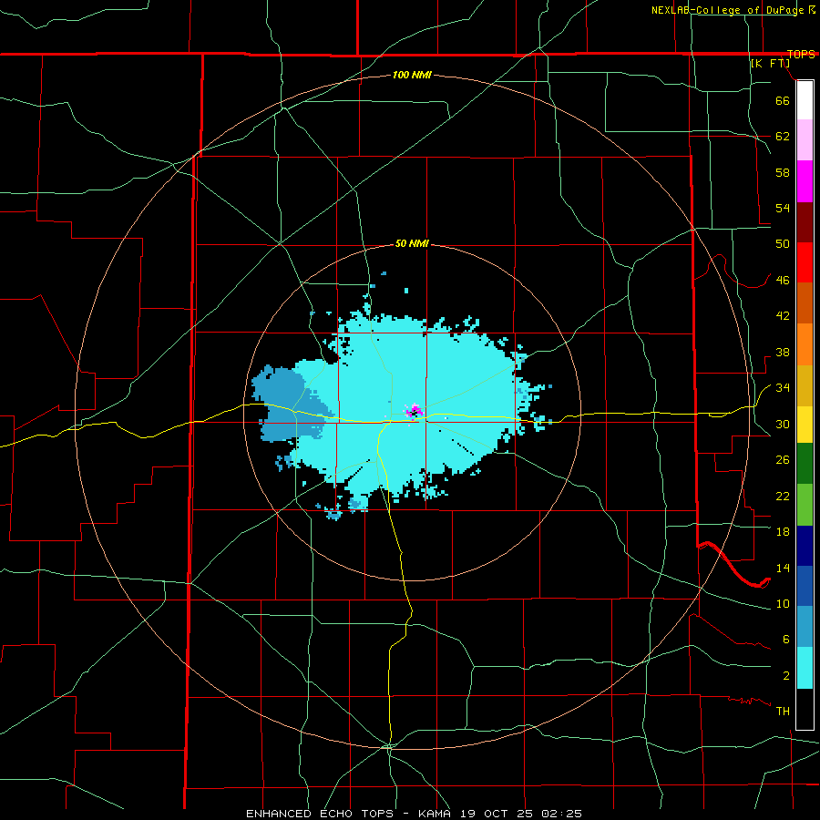Click the 22 value on the legend

[x=783, y=496]
